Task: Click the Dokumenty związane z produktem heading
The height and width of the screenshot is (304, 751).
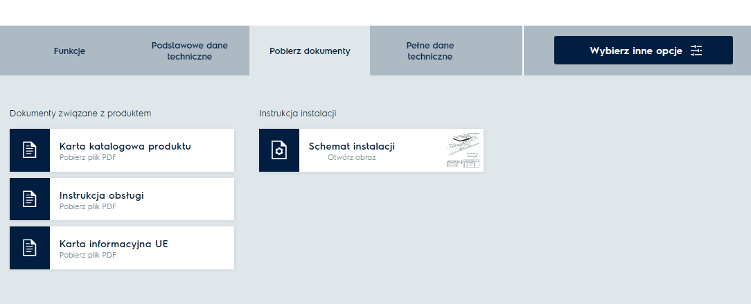Action: (80, 113)
